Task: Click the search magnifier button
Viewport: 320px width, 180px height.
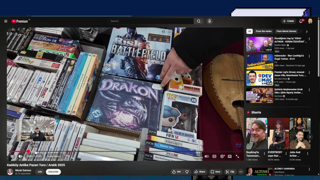Action: click(199, 21)
